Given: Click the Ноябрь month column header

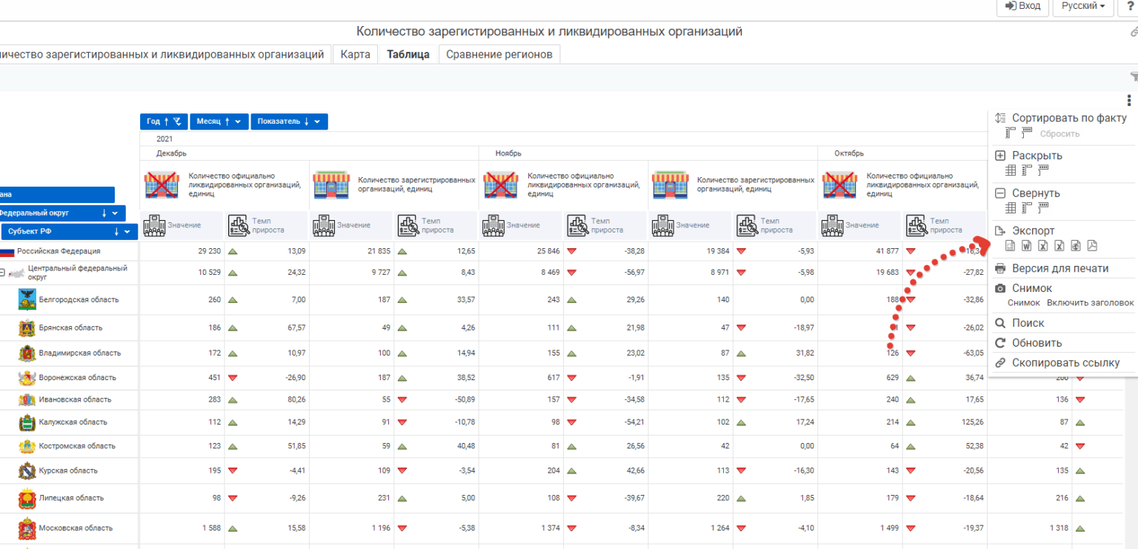Looking at the screenshot, I should click(508, 153).
